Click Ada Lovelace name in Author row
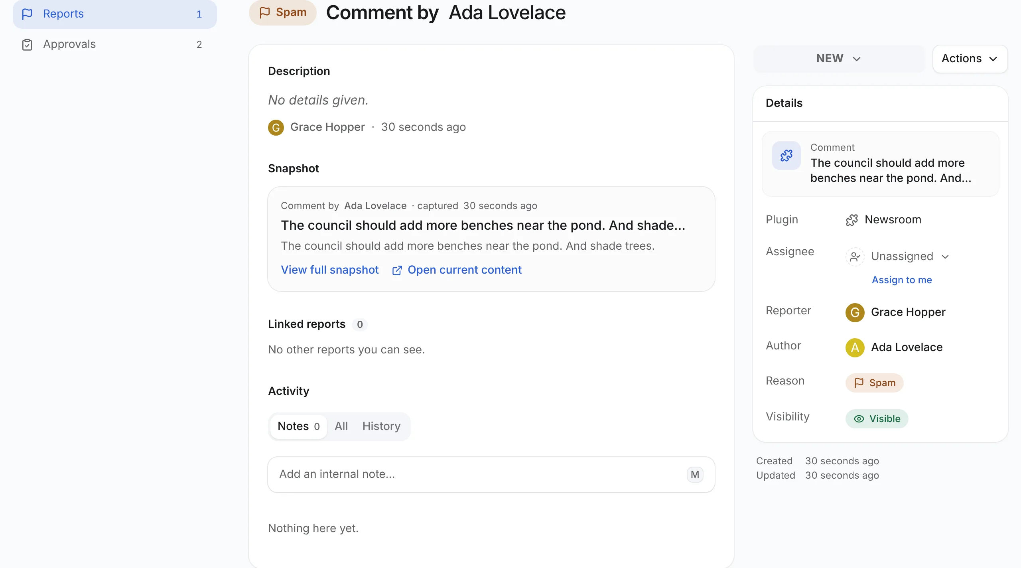Screen dimensions: 1021x568 tap(907, 347)
